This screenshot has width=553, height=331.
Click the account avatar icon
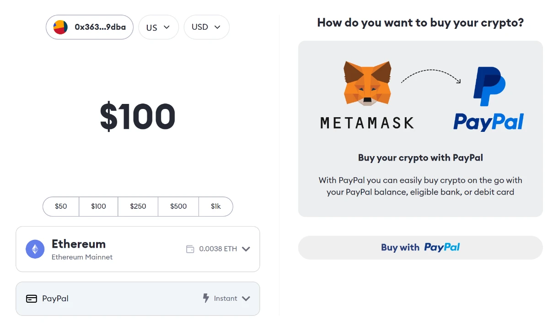tap(60, 27)
